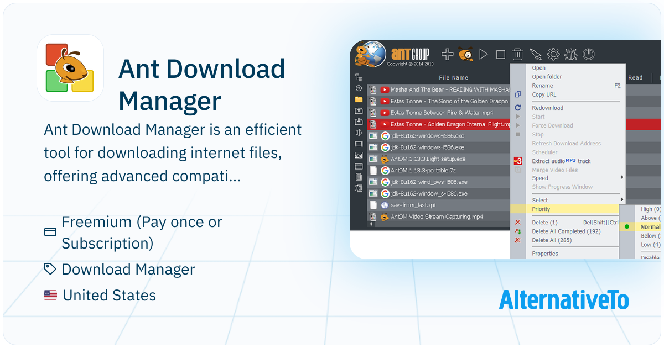Click the trash can Delete toolbar icon
This screenshot has height=348, width=664.
[517, 54]
